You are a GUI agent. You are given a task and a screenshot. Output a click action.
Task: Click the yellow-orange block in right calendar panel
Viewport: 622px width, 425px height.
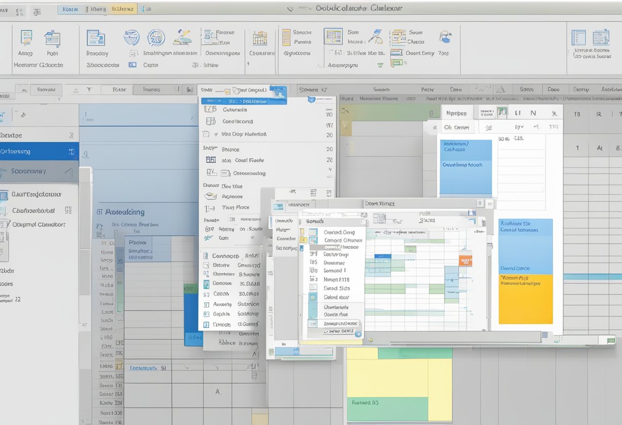click(x=525, y=299)
